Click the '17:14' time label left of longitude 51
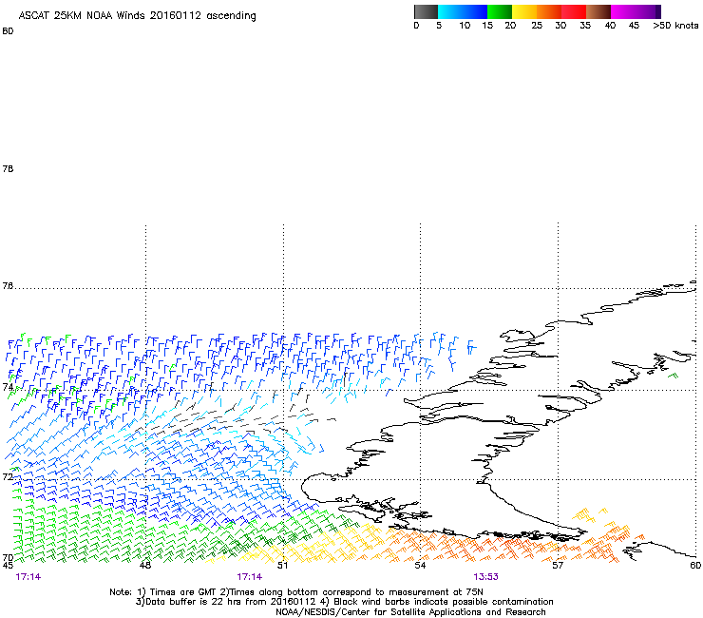The image size is (703, 618). tap(250, 577)
